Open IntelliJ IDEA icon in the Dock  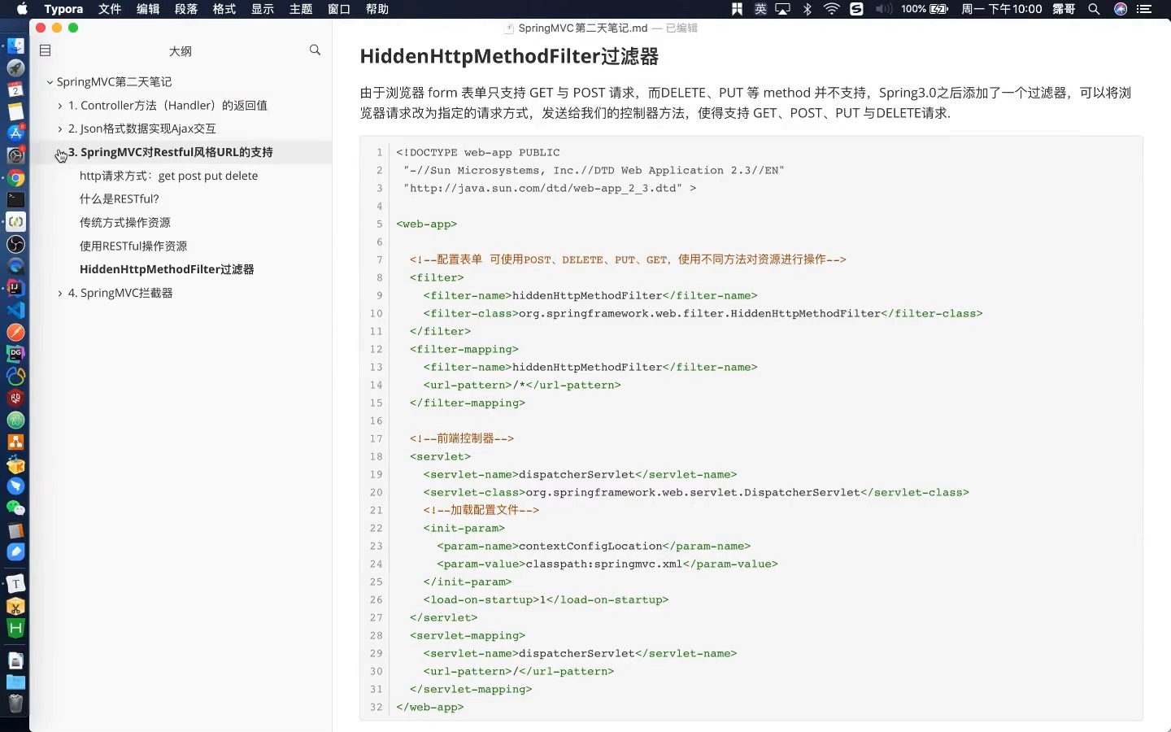click(15, 288)
